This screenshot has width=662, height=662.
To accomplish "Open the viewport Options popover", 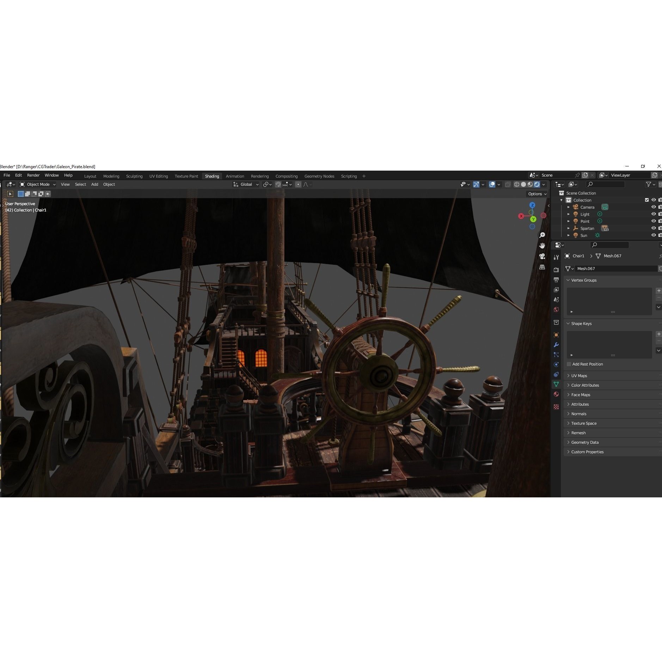I will click(x=536, y=194).
